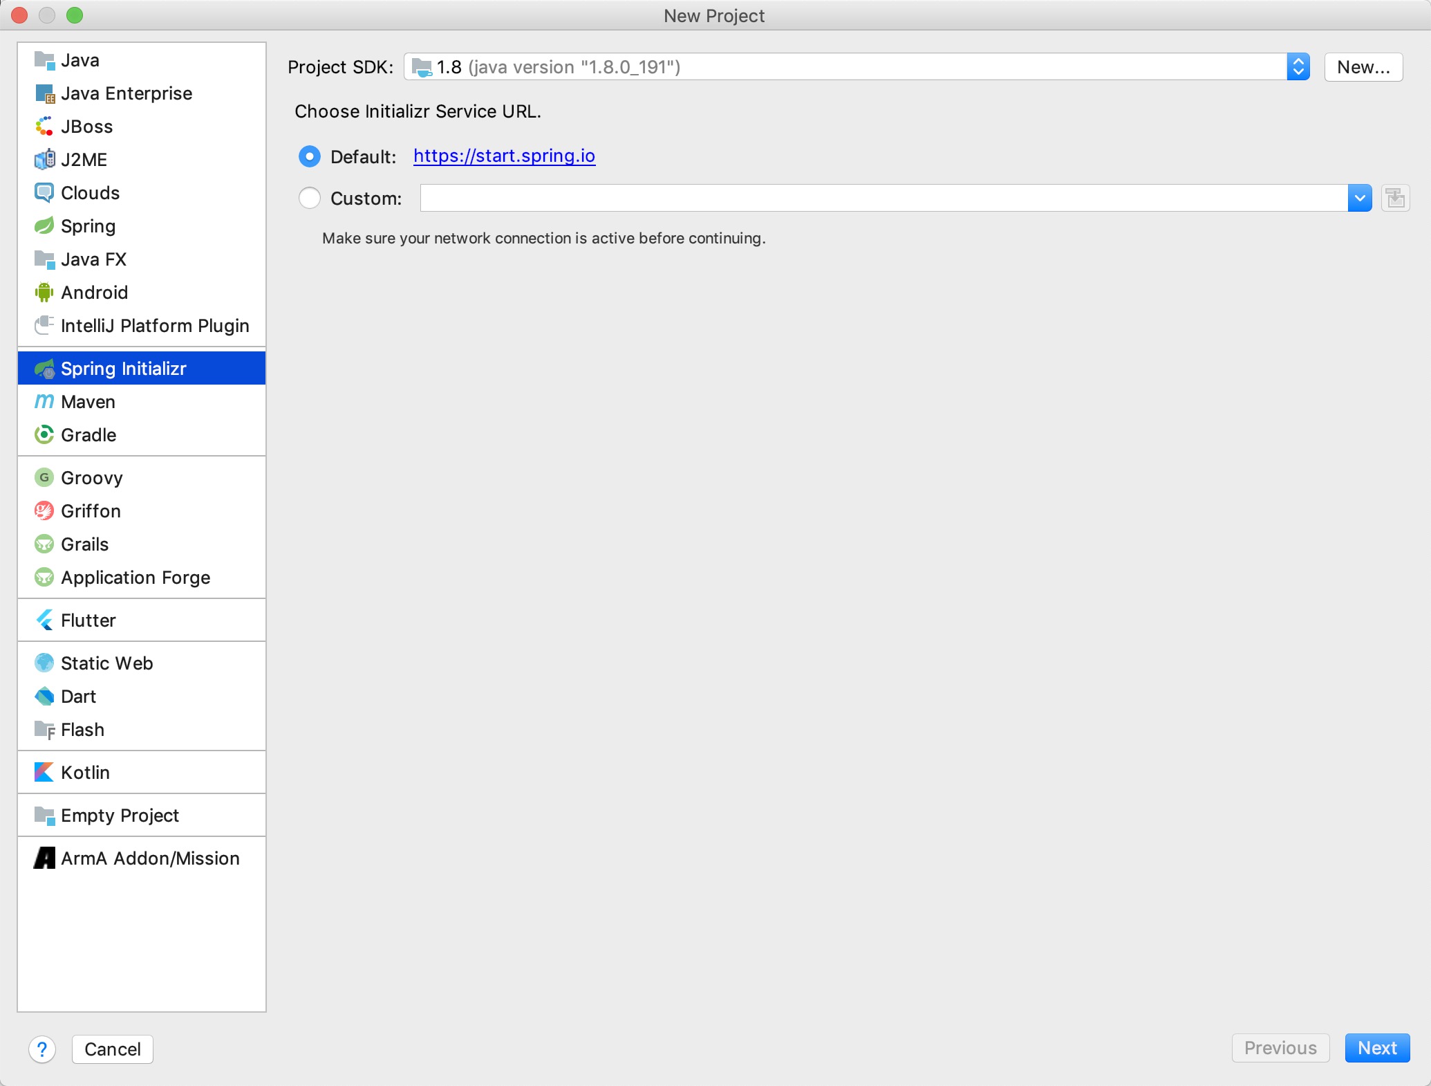1431x1086 pixels.
Task: Click the Application Forge icon
Action: tap(44, 578)
